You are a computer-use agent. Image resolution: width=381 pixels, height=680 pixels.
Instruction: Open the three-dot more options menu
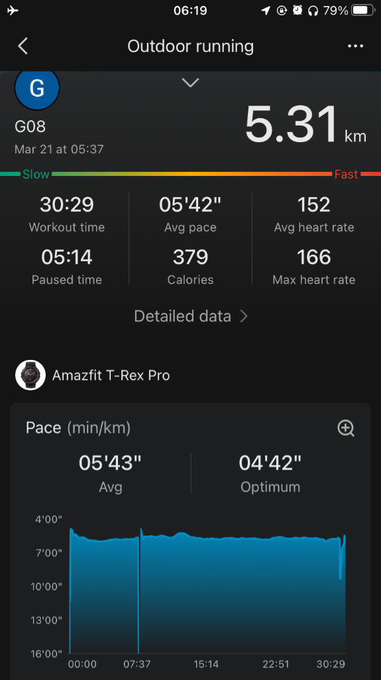[355, 46]
